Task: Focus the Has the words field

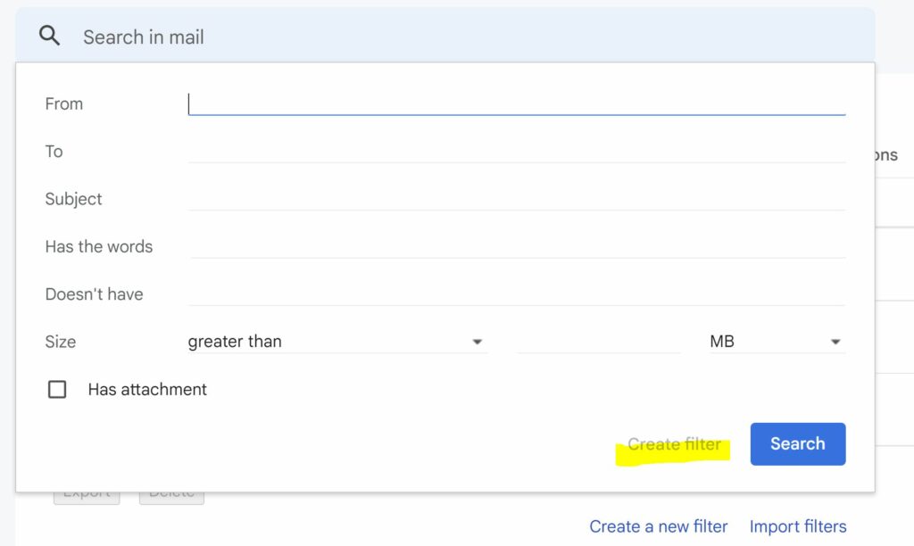Action: pyautogui.click(x=516, y=246)
